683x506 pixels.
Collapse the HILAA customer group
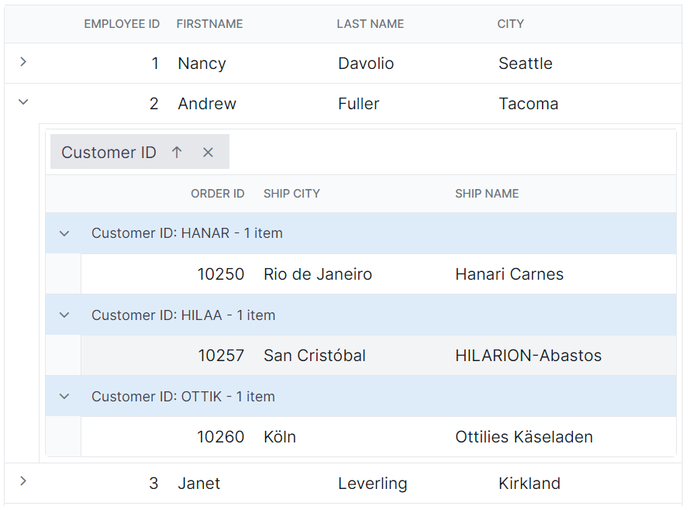tap(64, 315)
